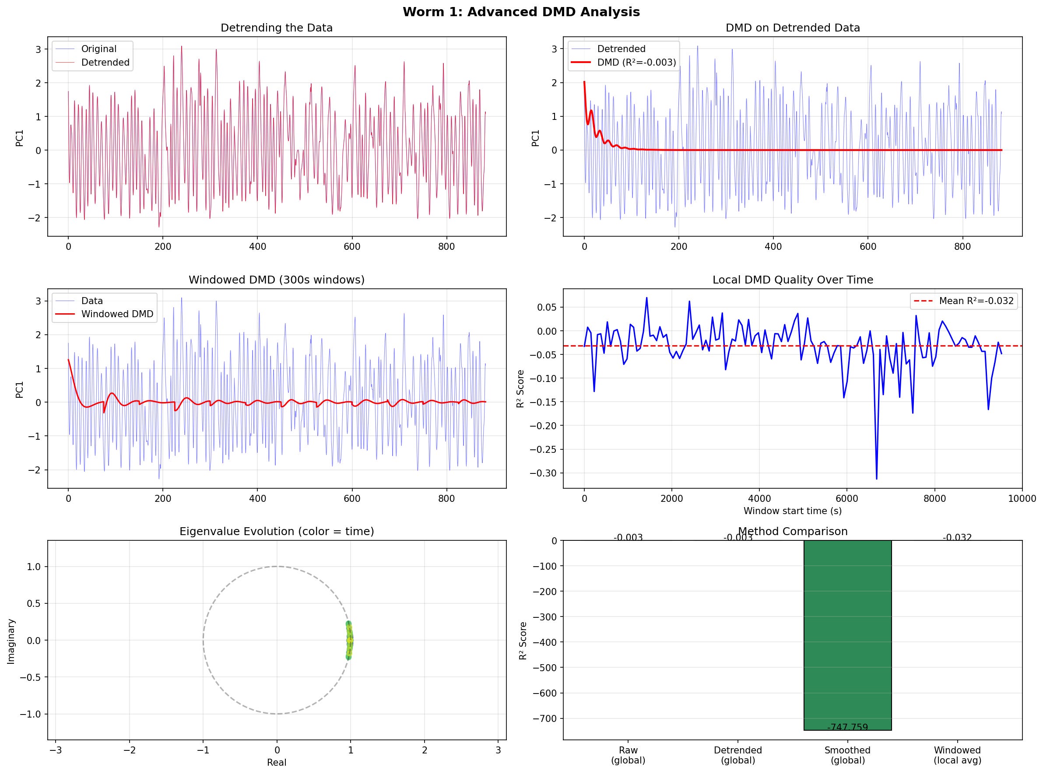Click the 'Imaginary' y-axis label
Viewport: 1043px width, 774px height.
point(11,641)
